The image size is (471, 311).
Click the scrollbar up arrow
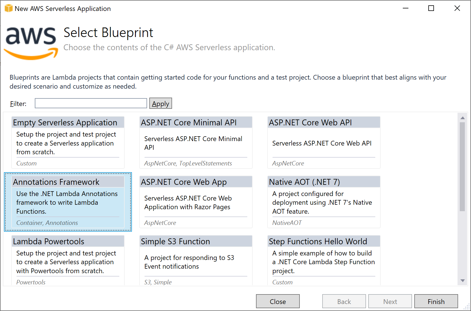463,118
